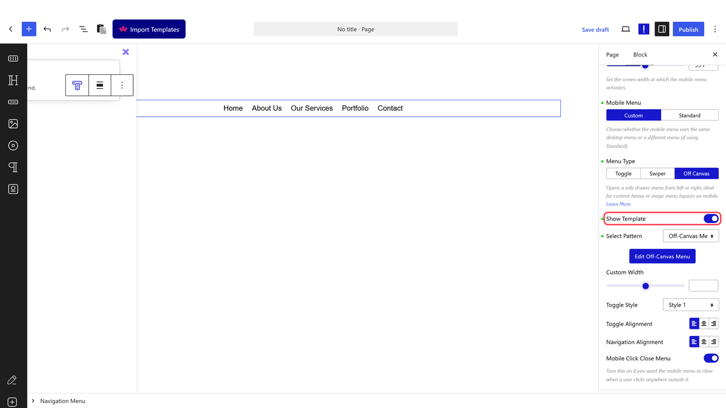
Task: Click the Our Services menu item
Action: 312,108
